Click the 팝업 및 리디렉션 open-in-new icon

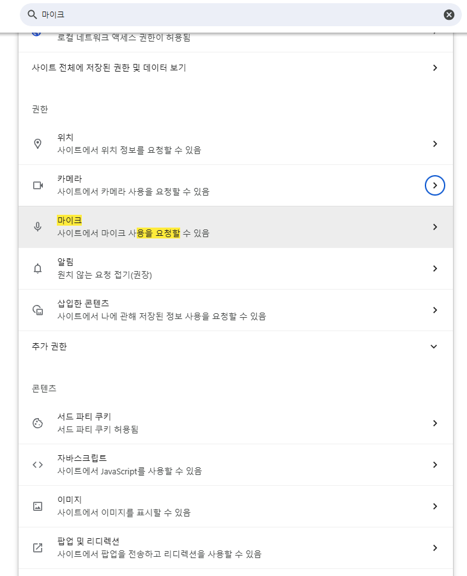coord(38,548)
